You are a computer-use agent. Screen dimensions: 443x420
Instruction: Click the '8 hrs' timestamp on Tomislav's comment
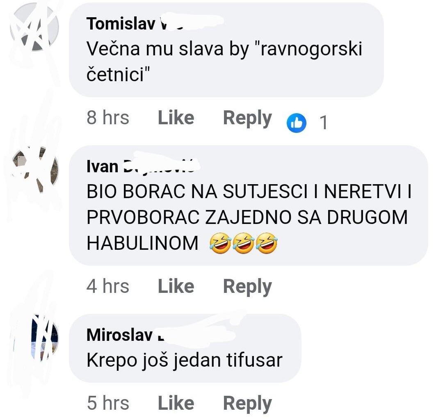tap(108, 118)
